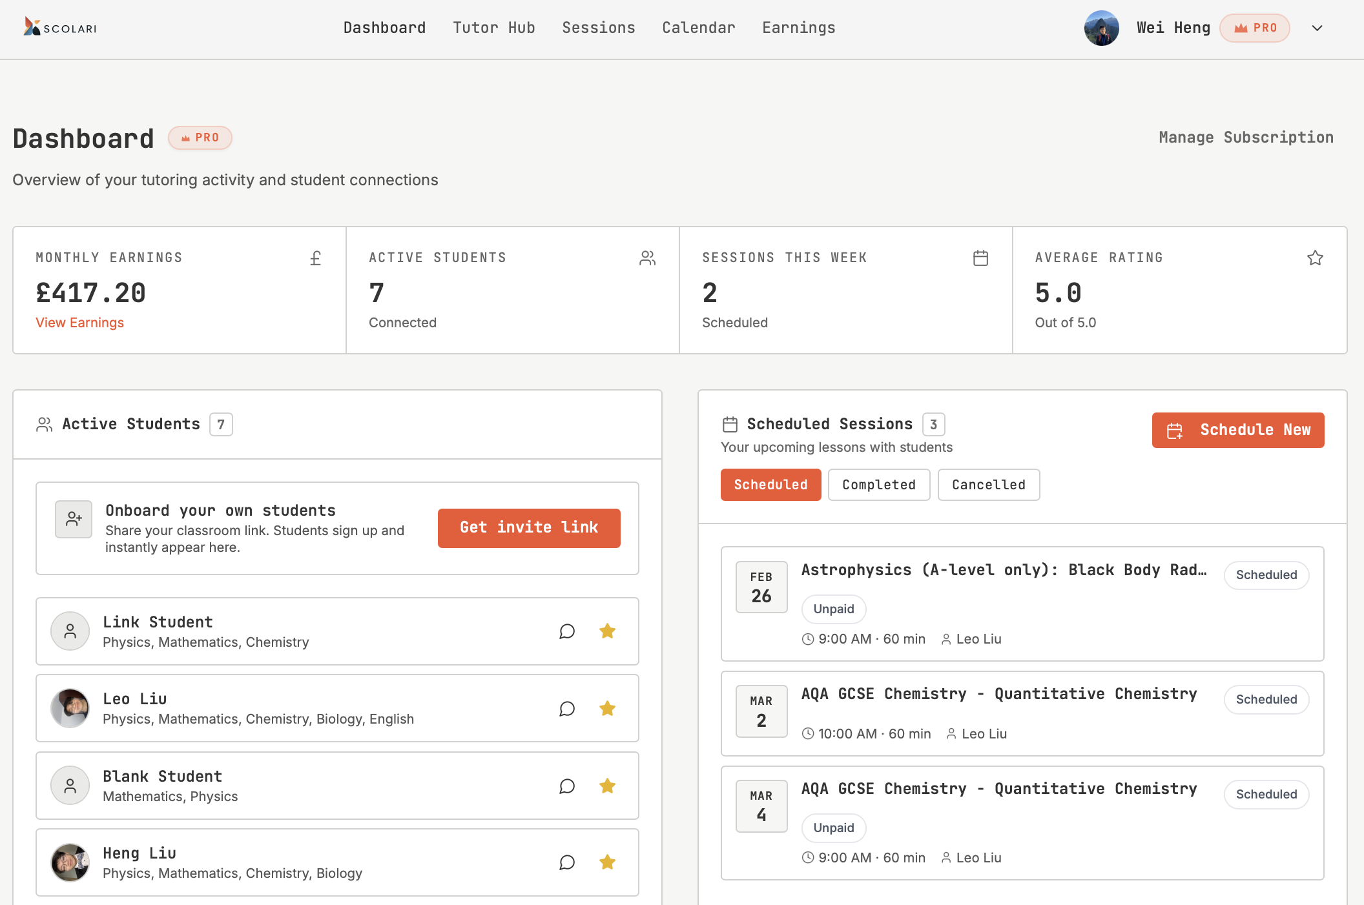
Task: Switch to the Completed sessions tab
Action: [878, 485]
